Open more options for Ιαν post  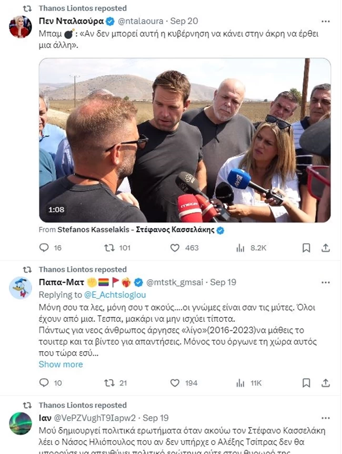[x=326, y=418]
